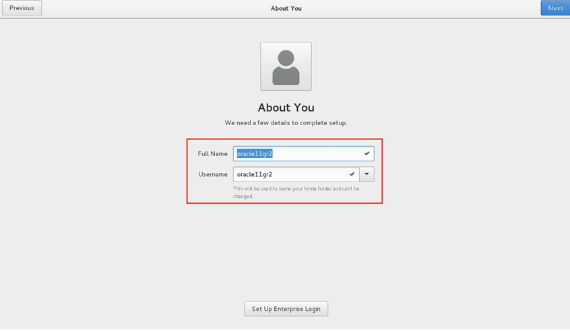Open Set Up Enterprise Login
570x331 pixels.
click(286, 309)
